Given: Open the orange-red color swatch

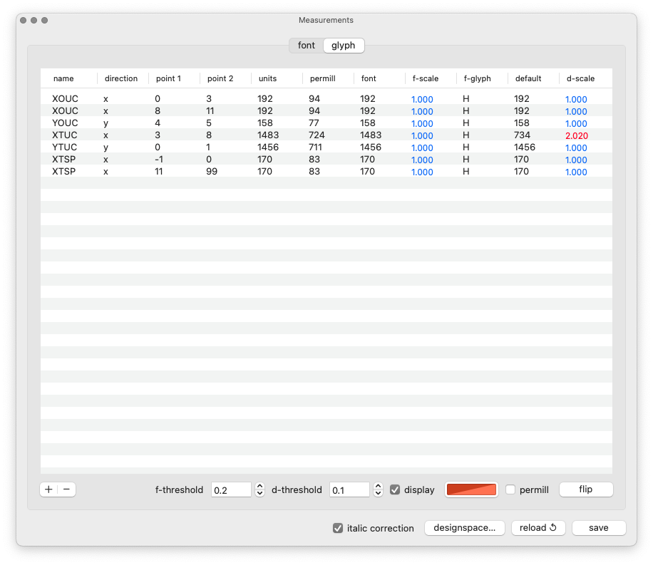Looking at the screenshot, I should point(471,489).
